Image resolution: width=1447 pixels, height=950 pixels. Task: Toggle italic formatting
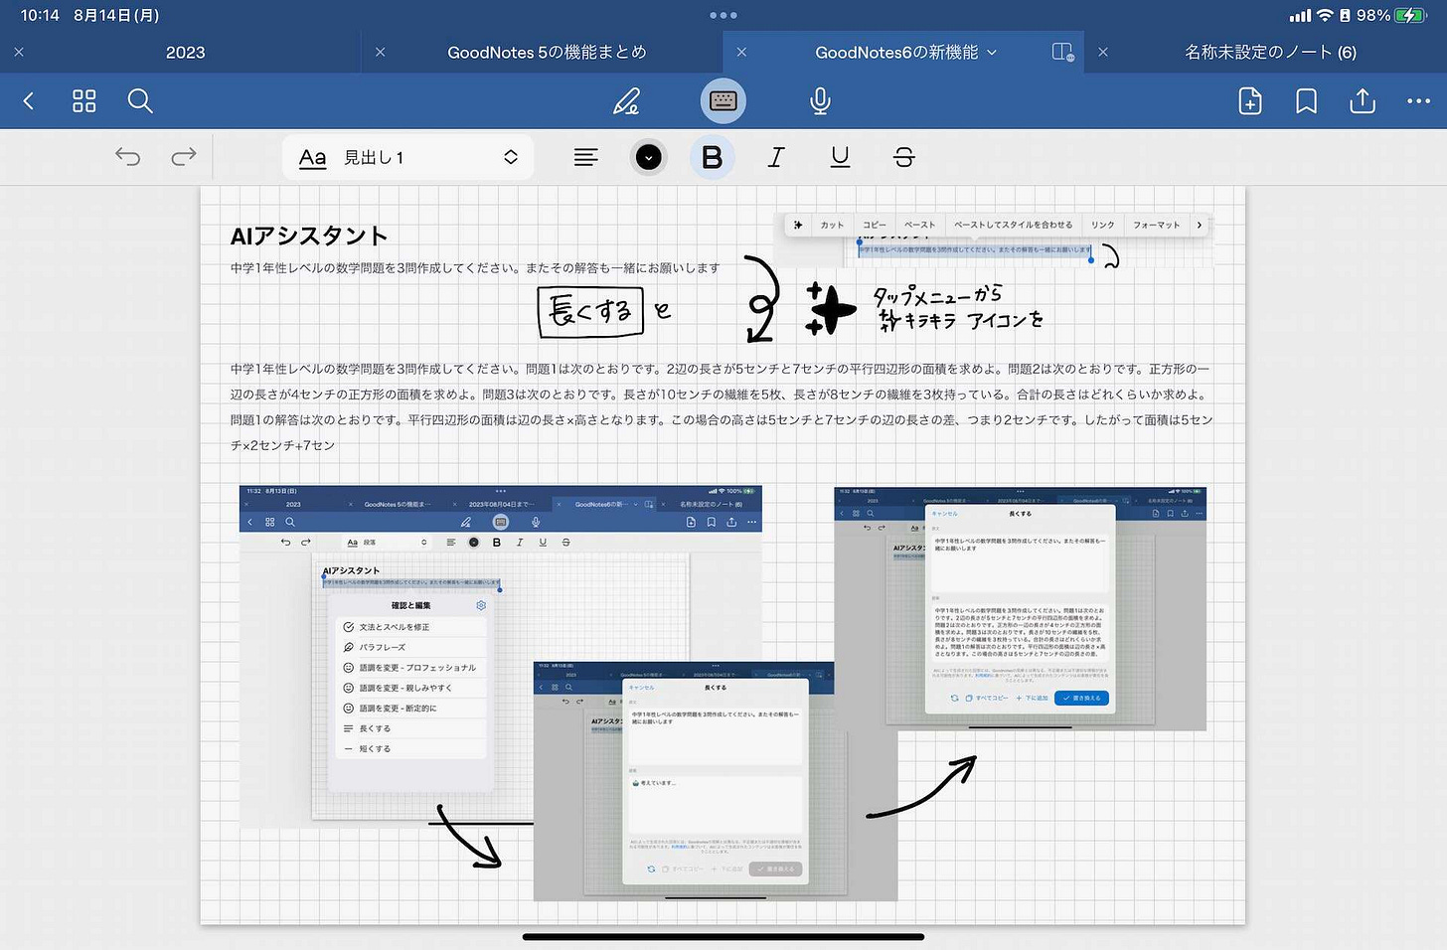[776, 157]
